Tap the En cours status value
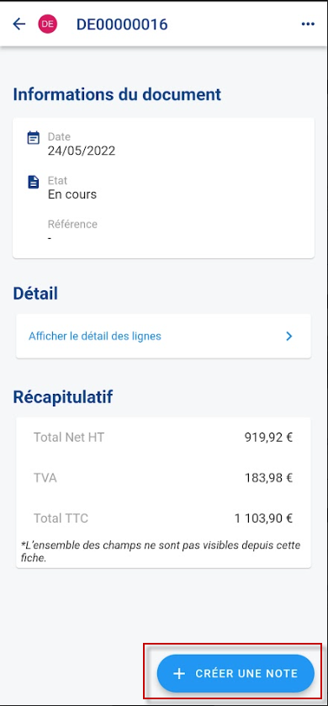Viewport: 328px width, 706px height. pyautogui.click(x=72, y=194)
